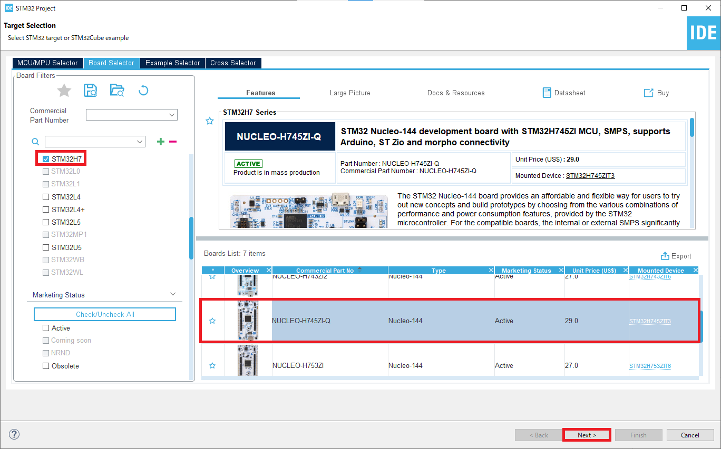Image resolution: width=721 pixels, height=449 pixels.
Task: Show the Features tab
Action: [261, 93]
